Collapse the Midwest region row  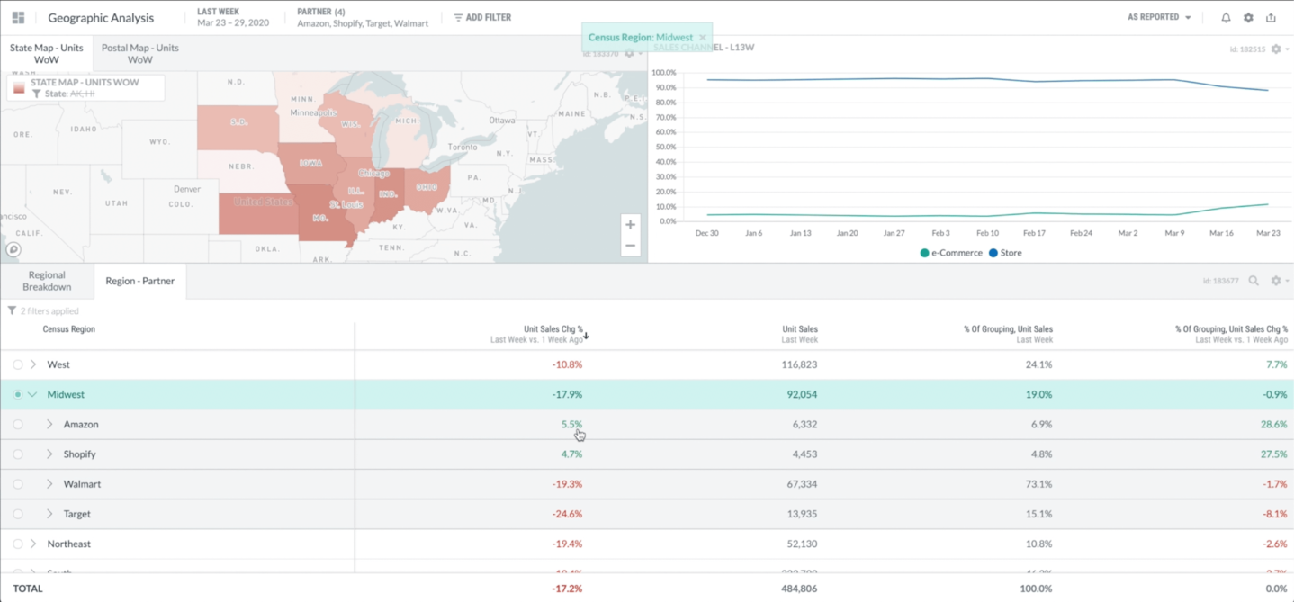click(33, 394)
